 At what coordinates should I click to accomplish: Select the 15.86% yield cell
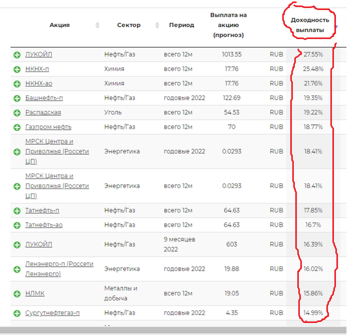(313, 293)
